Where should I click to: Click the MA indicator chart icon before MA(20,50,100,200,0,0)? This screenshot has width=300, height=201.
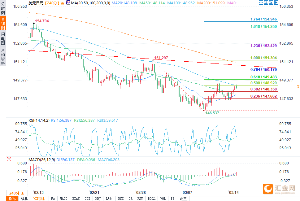[68, 2]
